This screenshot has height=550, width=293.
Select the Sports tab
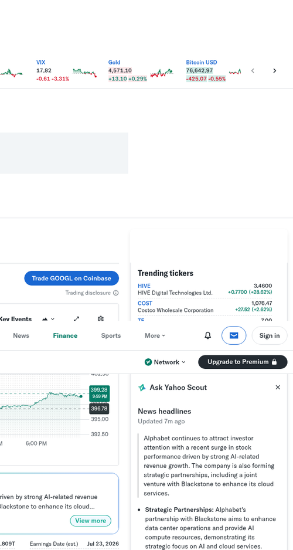pos(111,335)
